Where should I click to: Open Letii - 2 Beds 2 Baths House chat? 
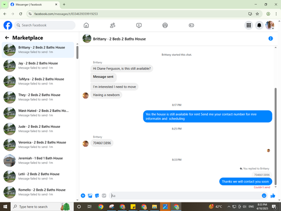pos(38,176)
